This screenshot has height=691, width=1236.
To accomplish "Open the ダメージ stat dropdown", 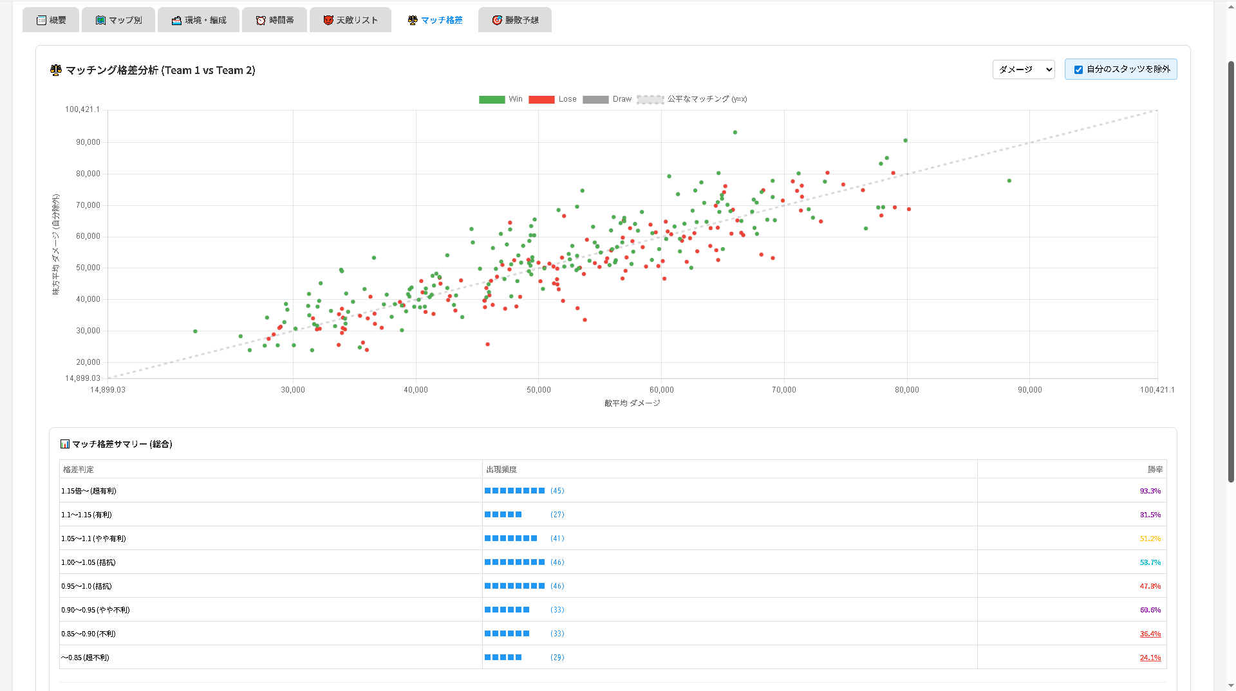I will (x=1023, y=69).
